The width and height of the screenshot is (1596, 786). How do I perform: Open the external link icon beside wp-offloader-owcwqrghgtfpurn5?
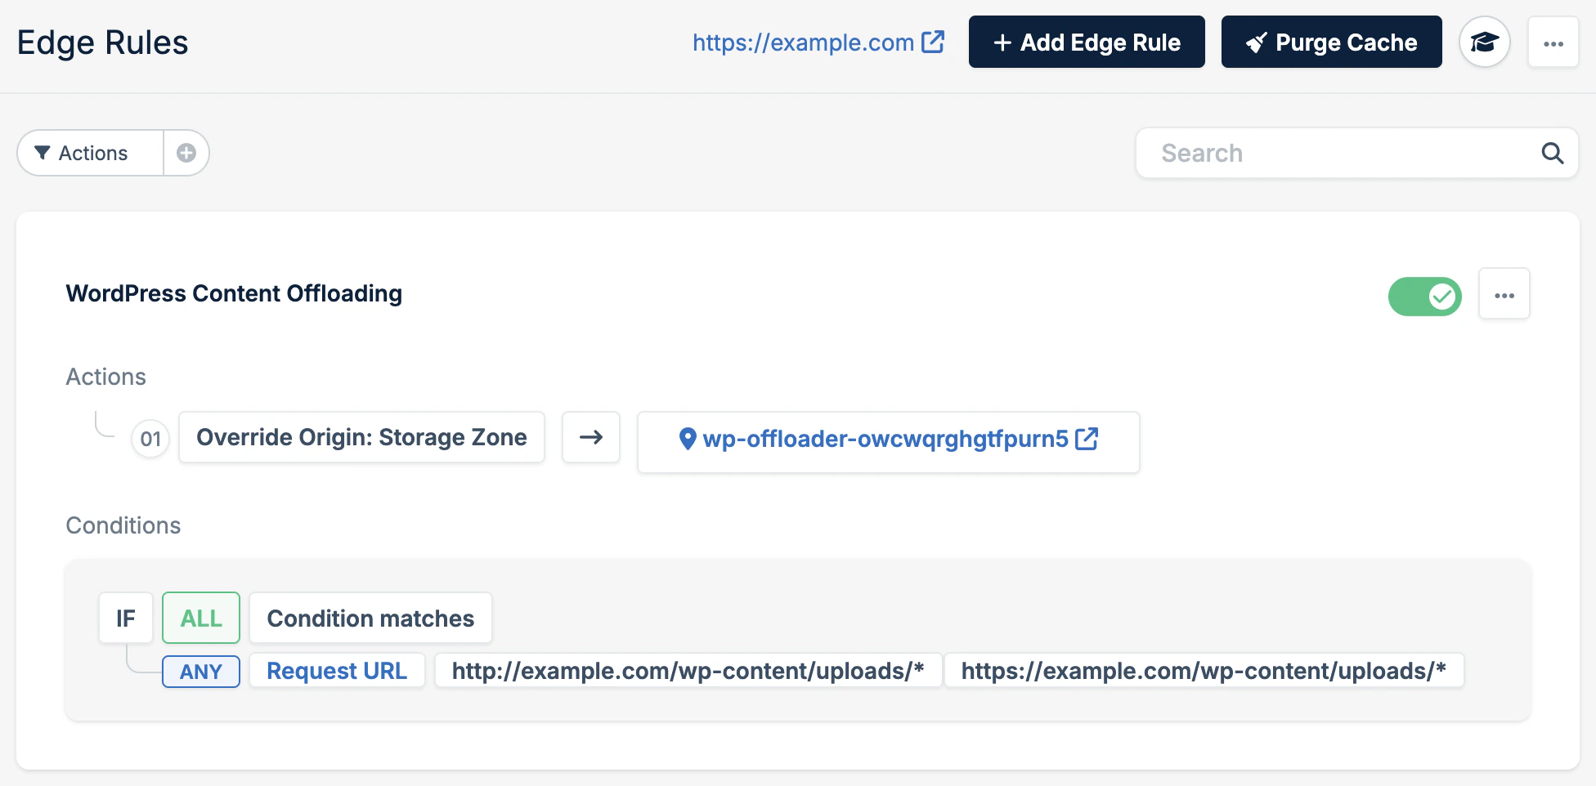tap(1087, 439)
